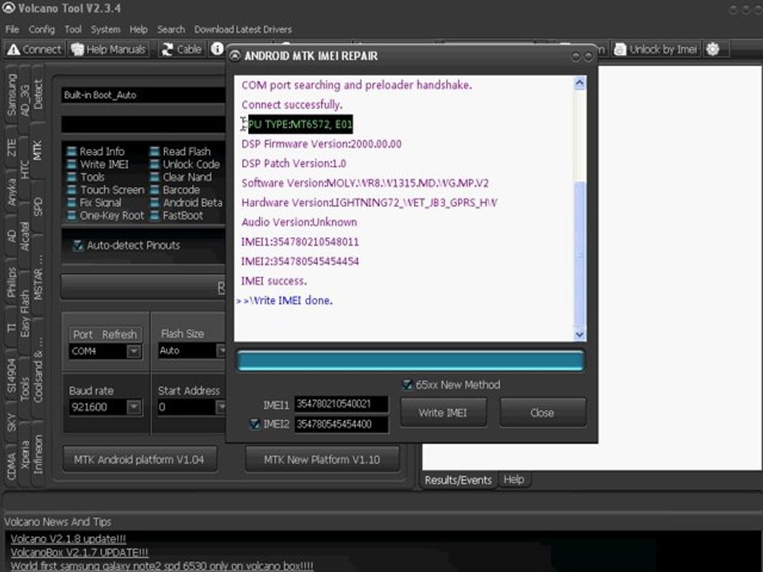Open settings gear icon in toolbar
Screen dimensions: 763x572
tap(712, 49)
